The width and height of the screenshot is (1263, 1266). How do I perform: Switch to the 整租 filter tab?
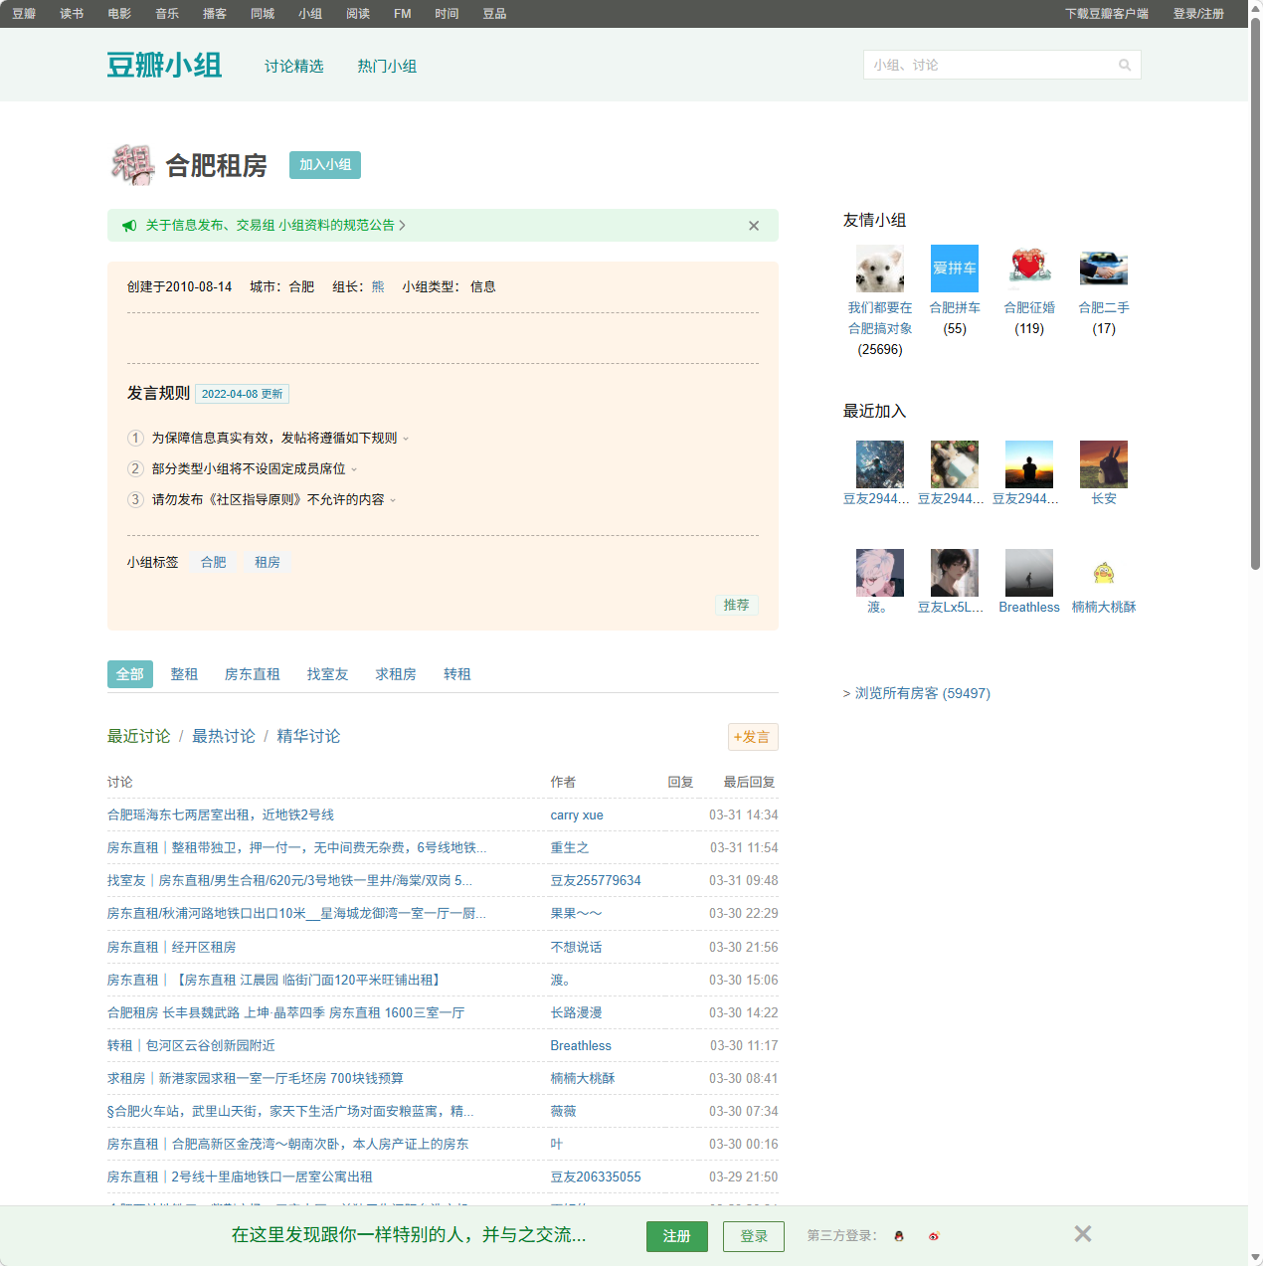coord(184,673)
